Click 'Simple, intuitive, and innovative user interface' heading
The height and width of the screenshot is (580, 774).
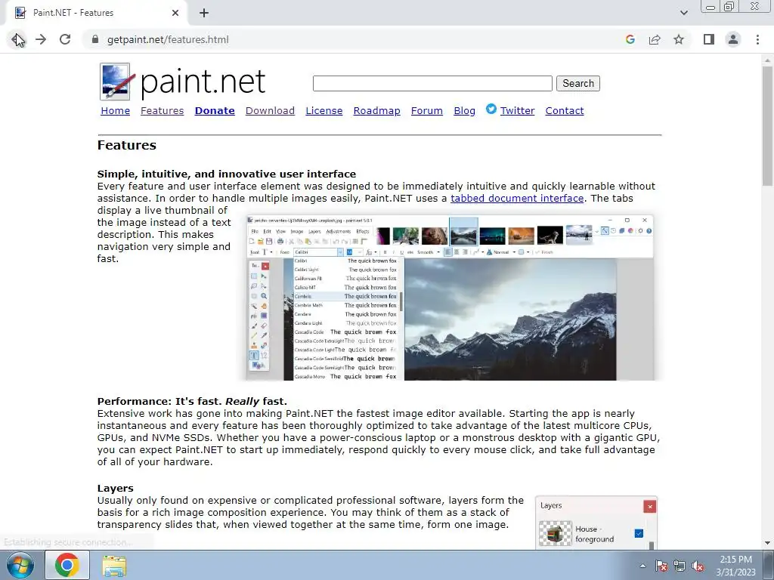(227, 174)
